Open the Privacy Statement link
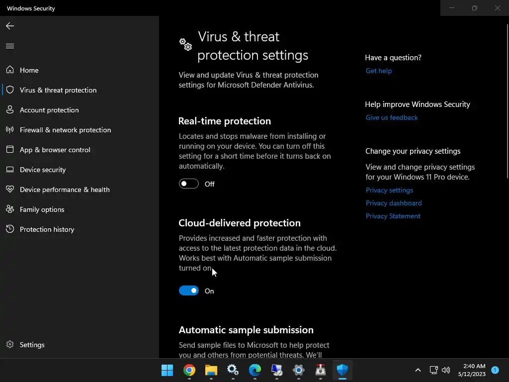 pyautogui.click(x=393, y=216)
